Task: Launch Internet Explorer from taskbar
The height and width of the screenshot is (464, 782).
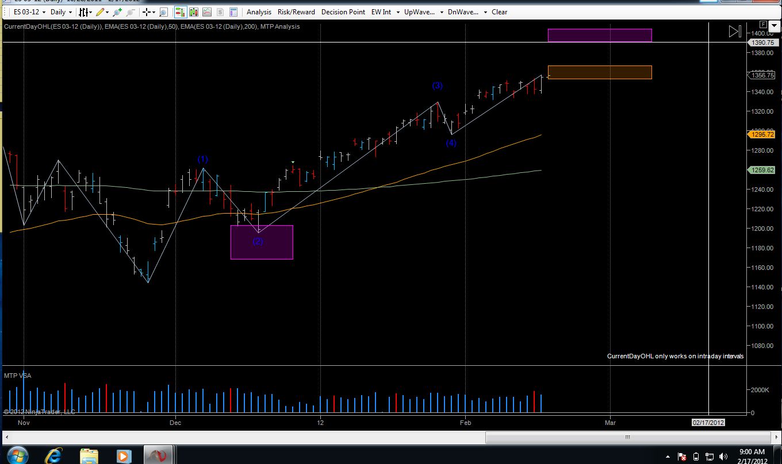Action: [53, 456]
